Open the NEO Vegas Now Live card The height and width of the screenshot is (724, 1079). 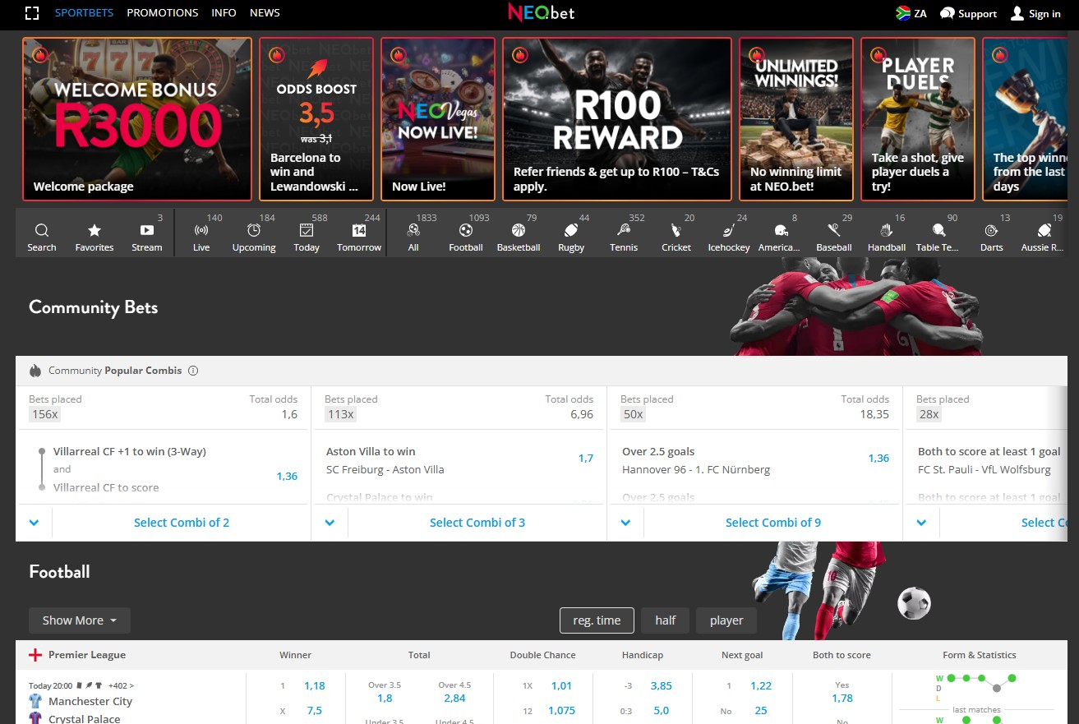[438, 119]
